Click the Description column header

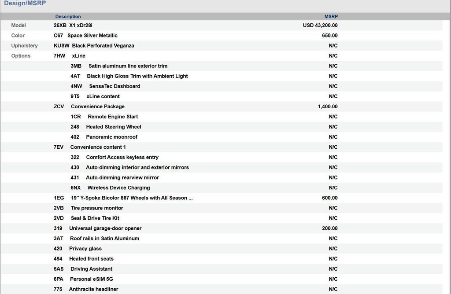point(68,17)
